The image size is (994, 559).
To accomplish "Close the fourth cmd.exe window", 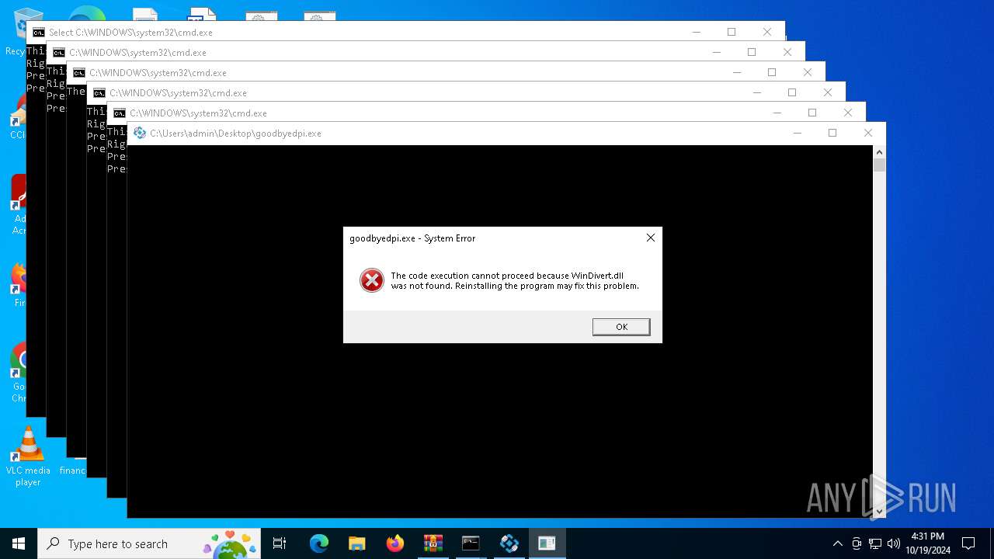I will [828, 92].
